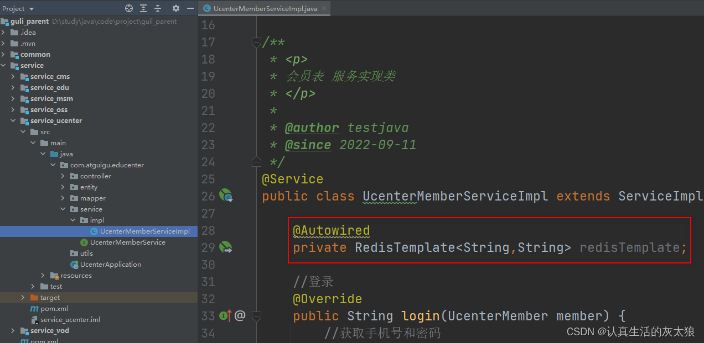
Task: Open Project panel gear options
Action: coord(176,8)
